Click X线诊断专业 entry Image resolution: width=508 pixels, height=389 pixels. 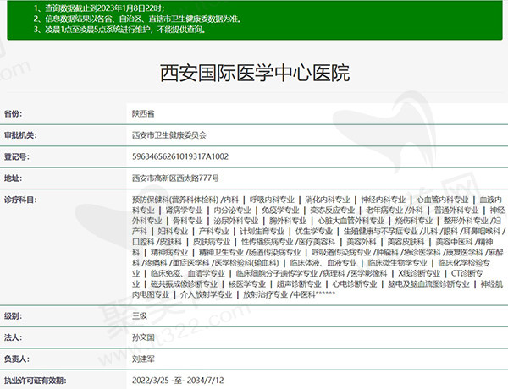[419, 273]
